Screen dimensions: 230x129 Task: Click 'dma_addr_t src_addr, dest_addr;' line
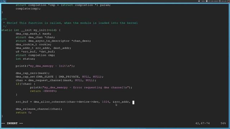[x=43, y=48]
